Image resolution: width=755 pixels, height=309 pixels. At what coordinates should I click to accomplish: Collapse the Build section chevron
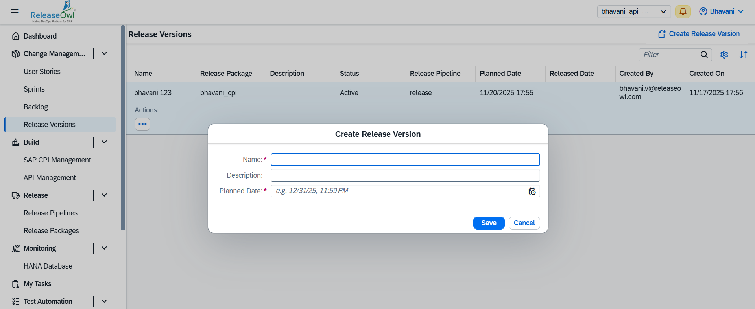coord(104,142)
